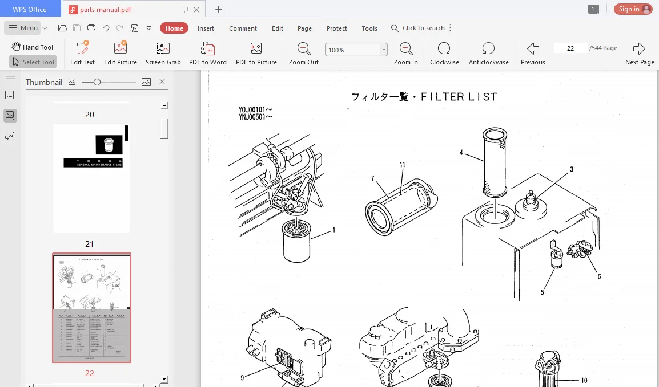Click thumbnail panel scroll up arrow
Viewport: 659px width, 387px height.
point(164,105)
